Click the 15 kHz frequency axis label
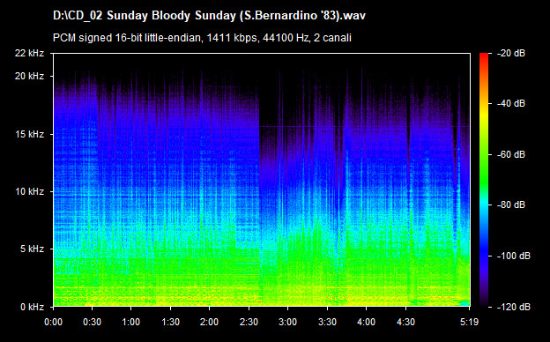 (29, 134)
